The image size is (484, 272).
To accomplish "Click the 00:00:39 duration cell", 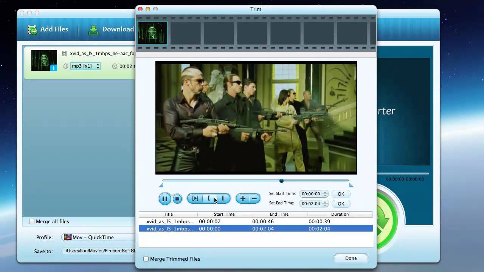I will 319,221.
